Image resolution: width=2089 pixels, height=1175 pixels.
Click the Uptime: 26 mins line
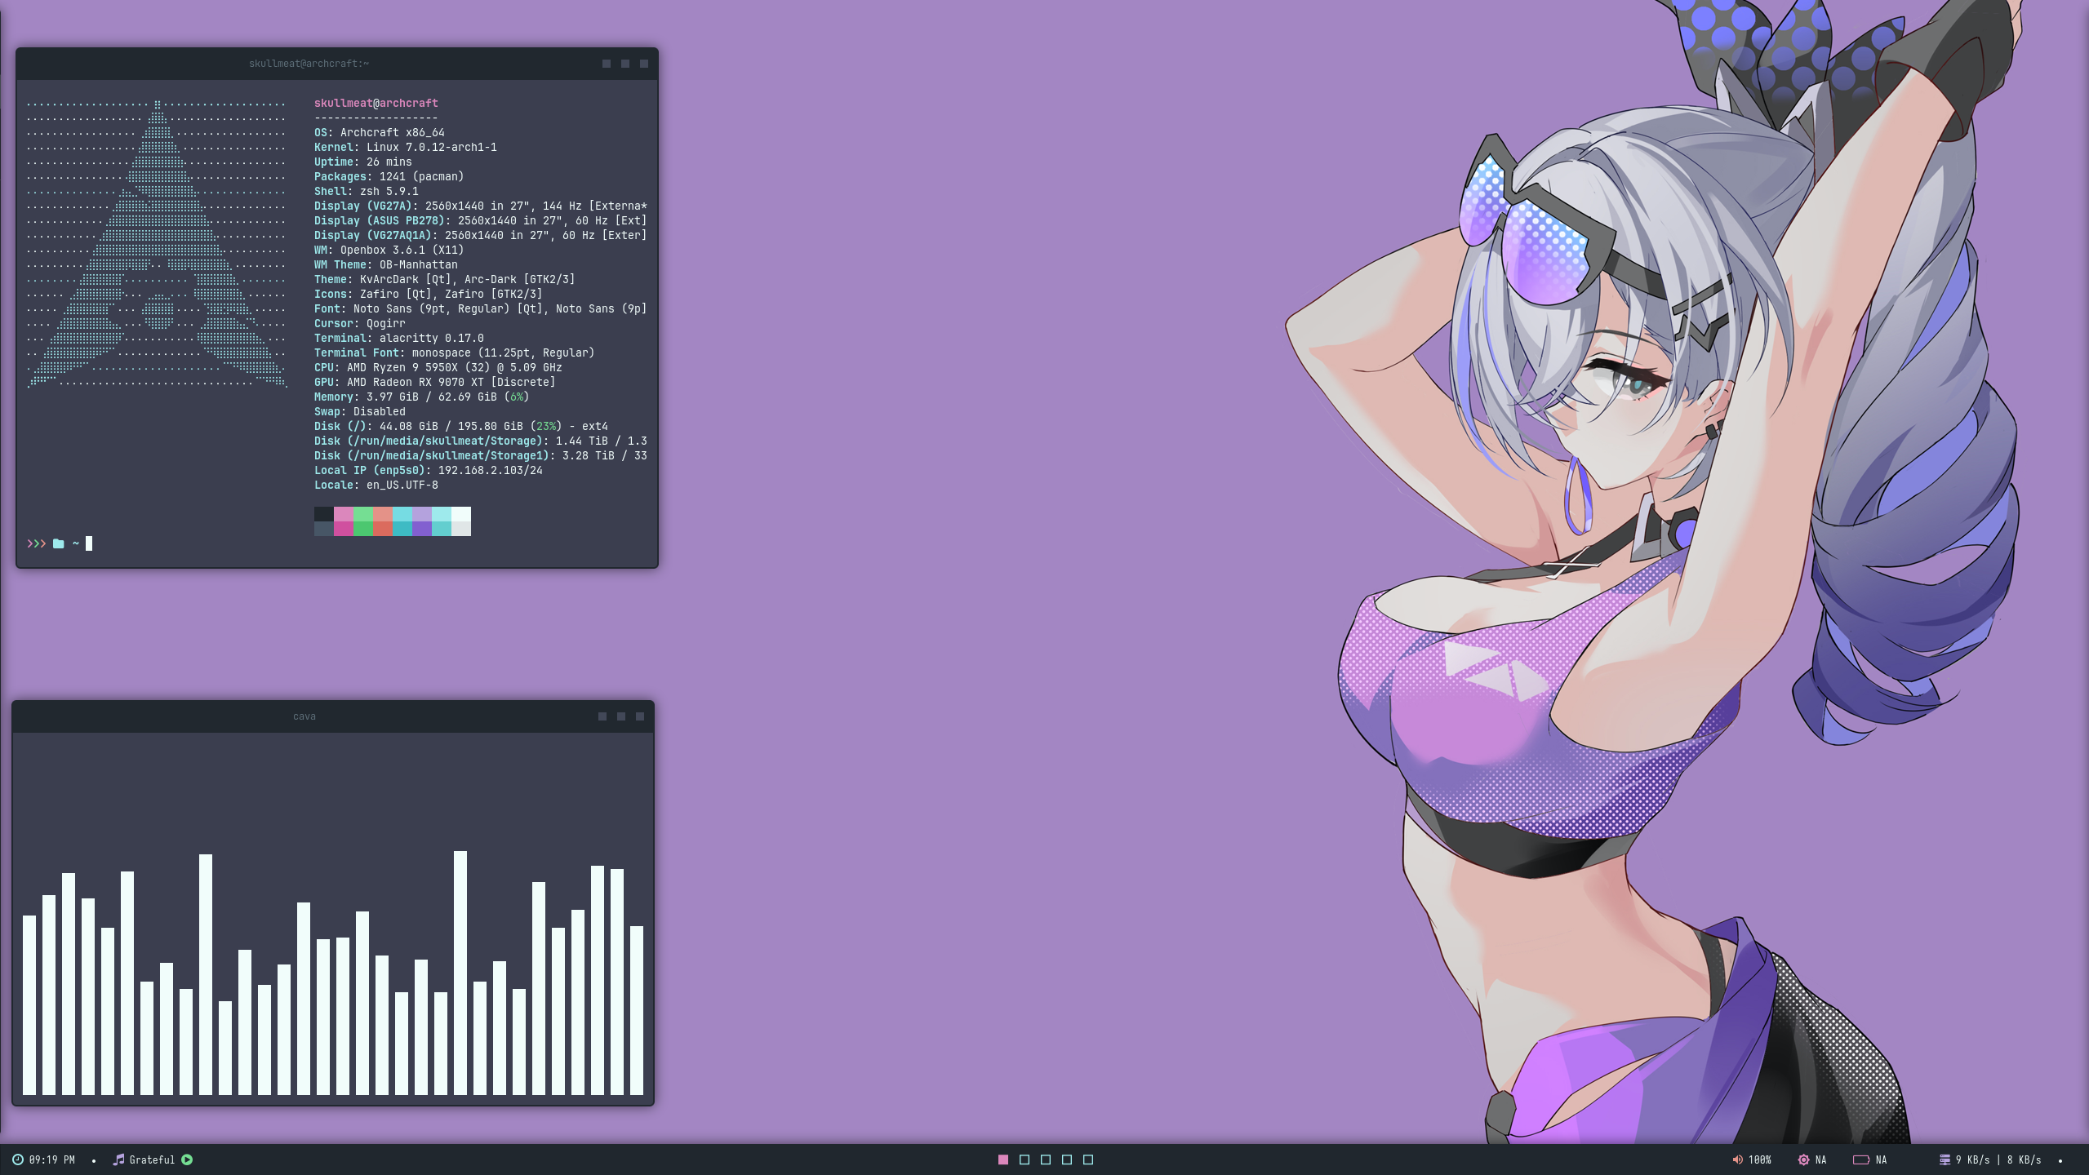coord(363,162)
